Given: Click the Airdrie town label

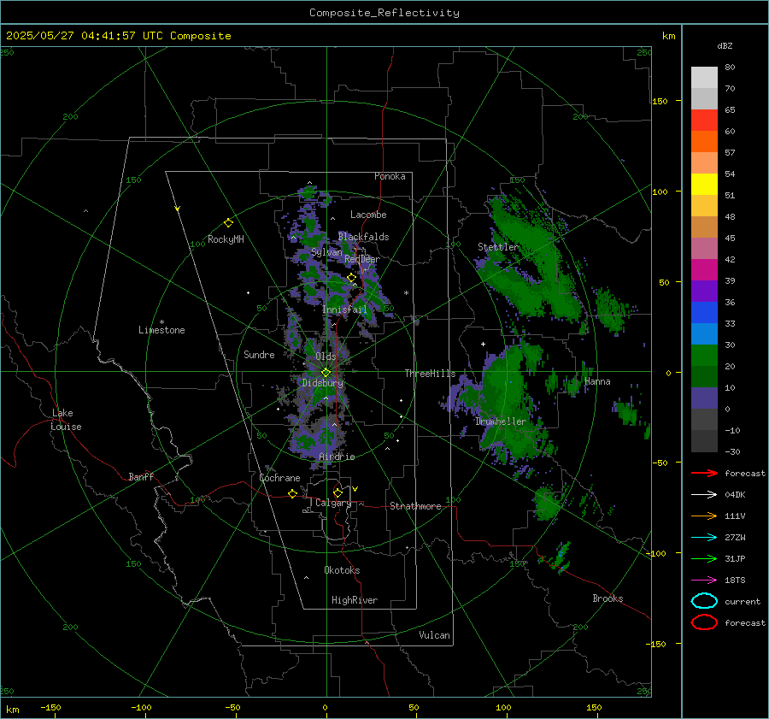Looking at the screenshot, I should tap(337, 457).
